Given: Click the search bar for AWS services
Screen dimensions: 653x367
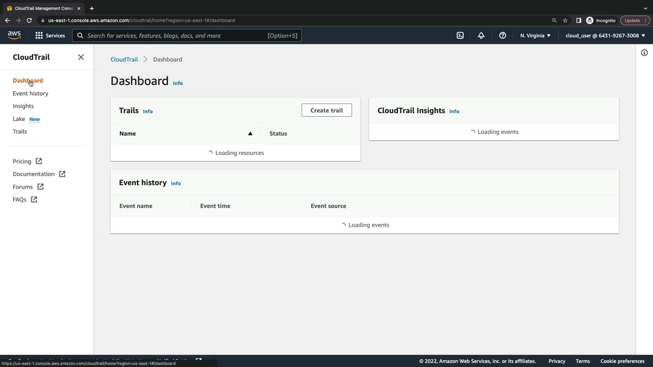Looking at the screenshot, I should (x=187, y=36).
